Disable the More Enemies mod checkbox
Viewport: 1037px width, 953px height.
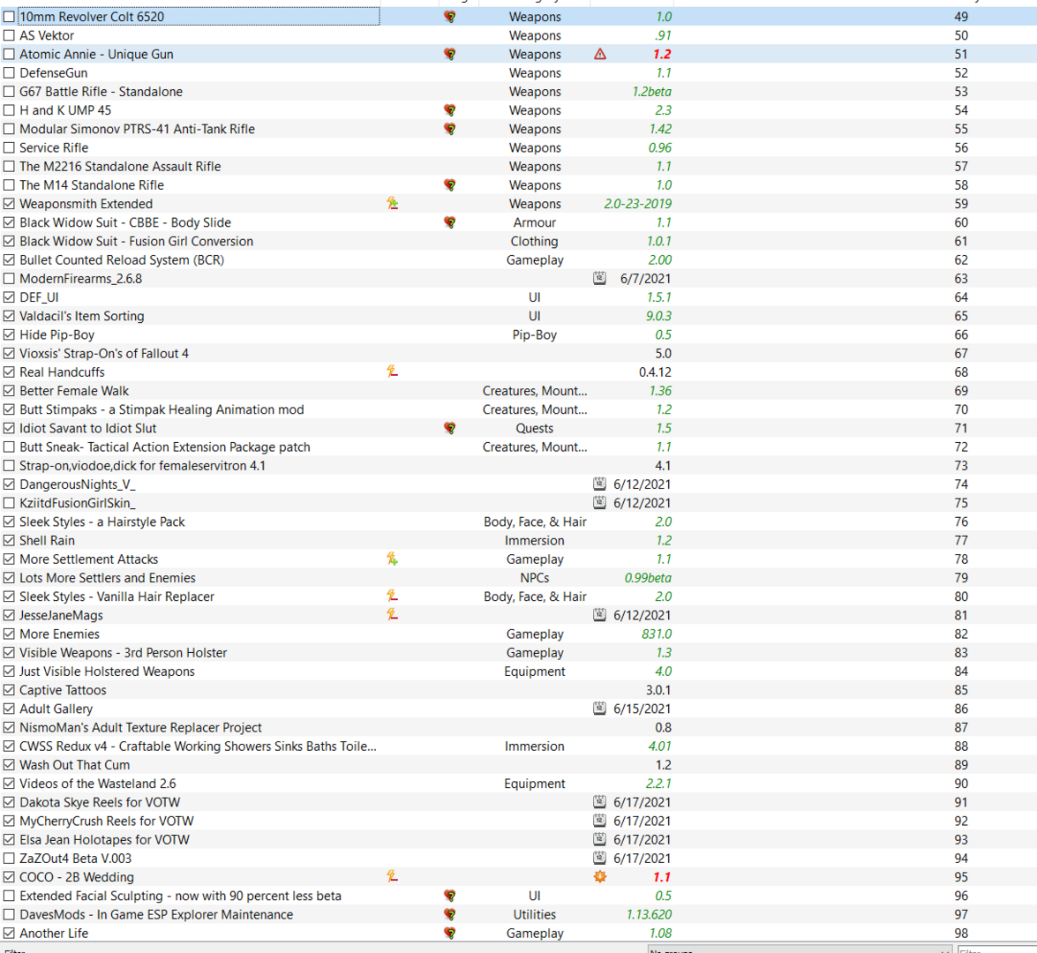coord(9,634)
